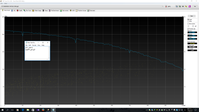Maximize the Notepad window
199x112 pixels.
click(x=43, y=43)
